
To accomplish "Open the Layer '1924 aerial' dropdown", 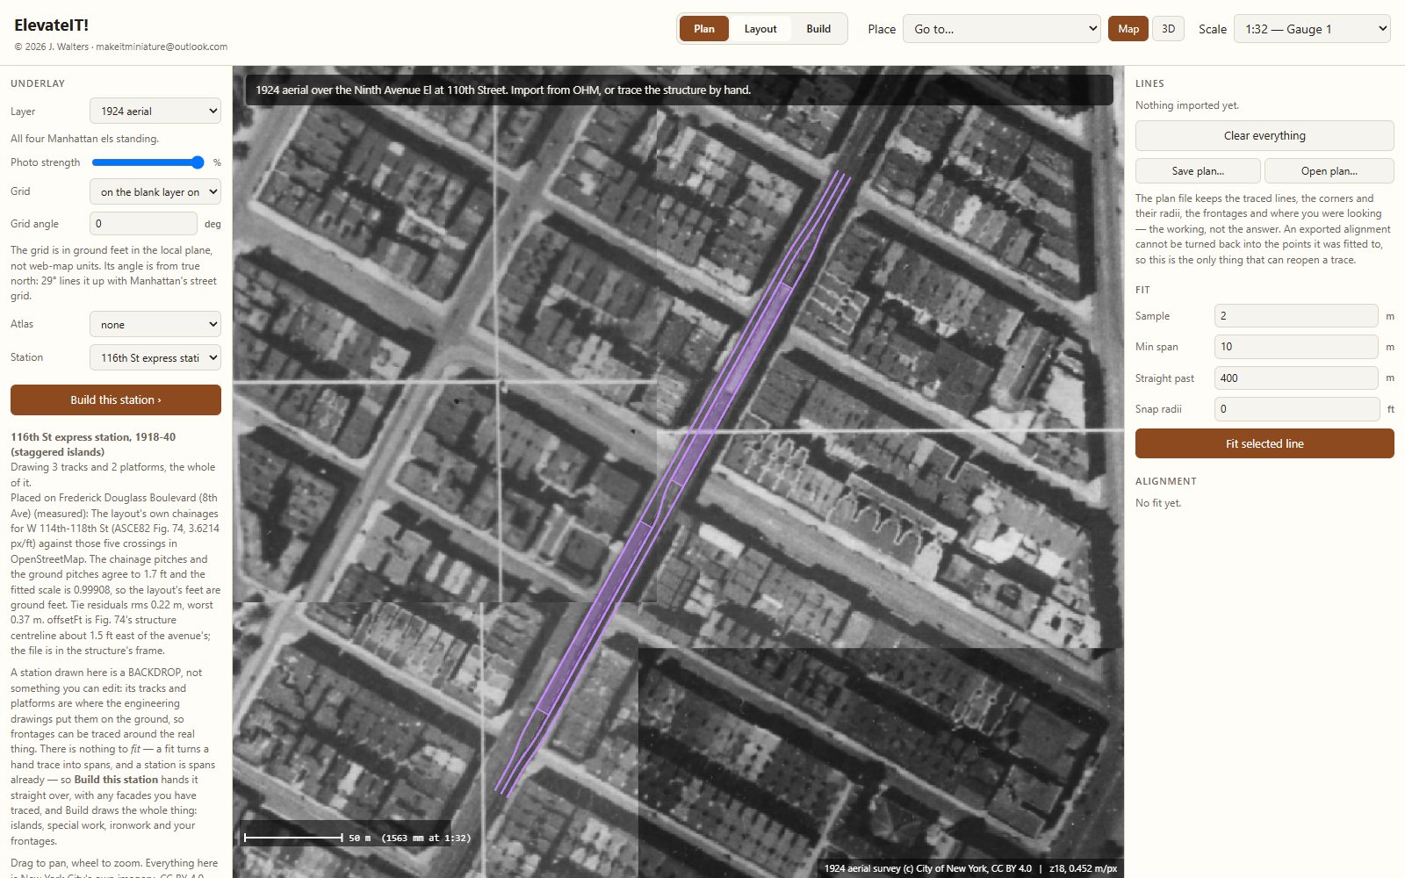I will click(155, 112).
